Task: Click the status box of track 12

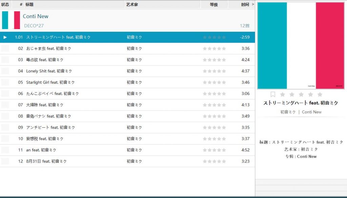Action: click(5, 161)
